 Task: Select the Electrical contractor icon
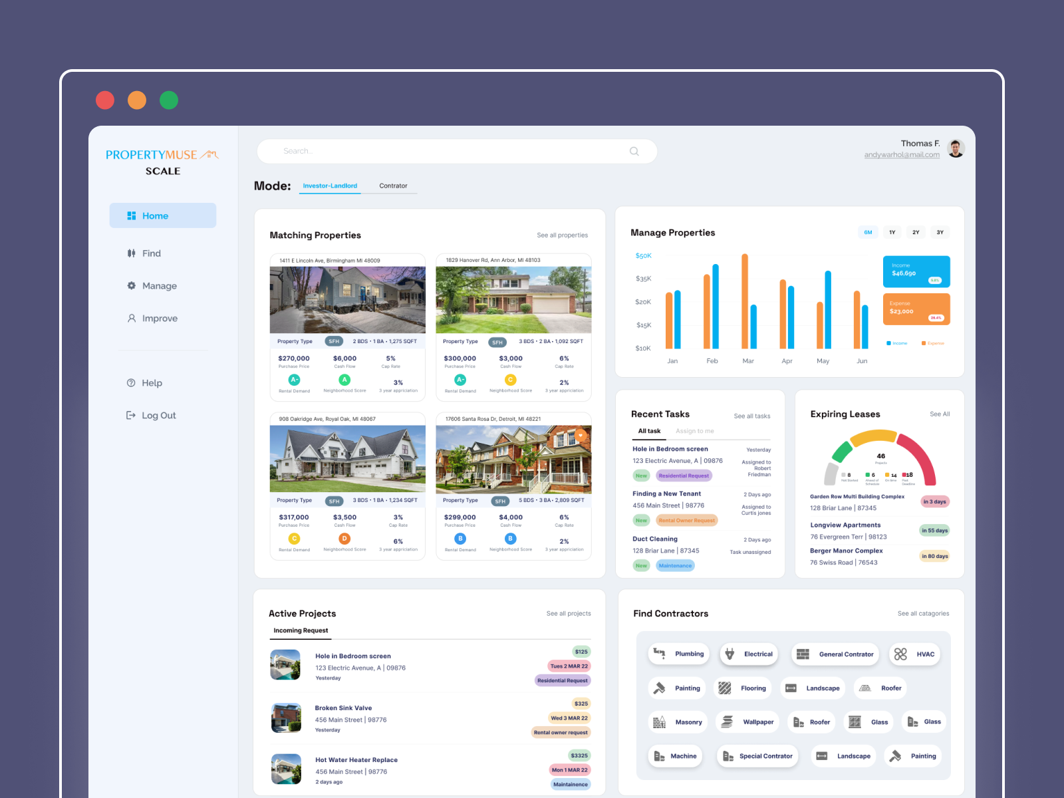tap(730, 654)
